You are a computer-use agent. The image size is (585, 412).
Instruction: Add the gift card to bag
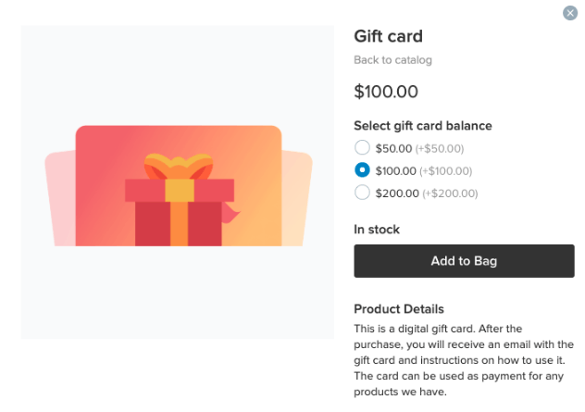click(464, 261)
